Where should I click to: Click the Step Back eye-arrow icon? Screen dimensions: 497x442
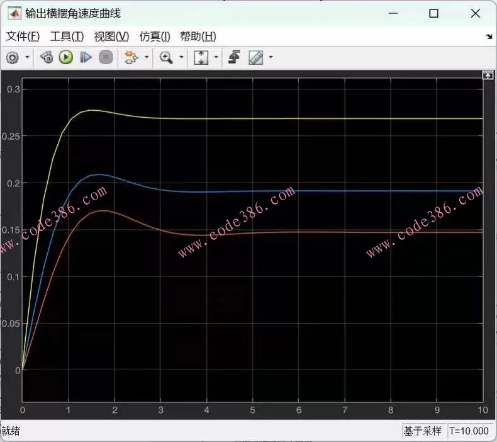pyautogui.click(x=46, y=58)
